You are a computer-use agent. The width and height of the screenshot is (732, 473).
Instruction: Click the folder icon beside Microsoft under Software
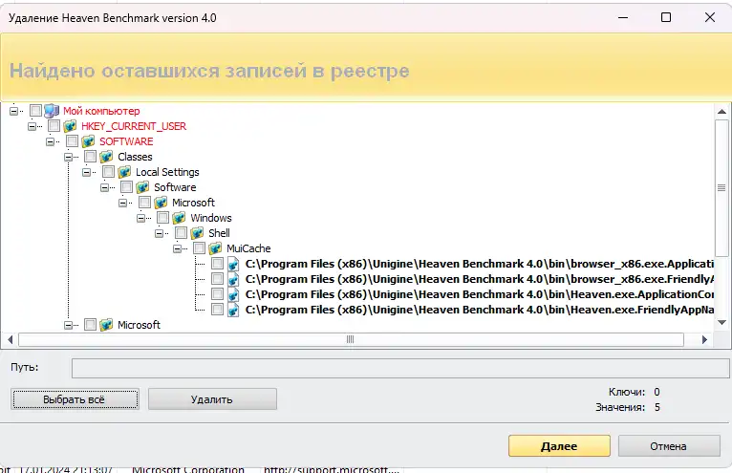[x=161, y=203]
